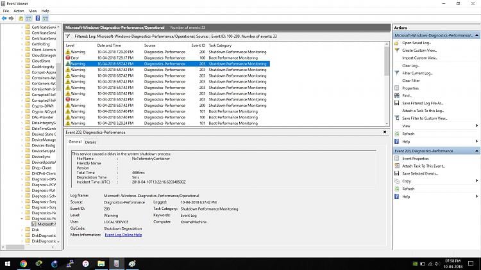Screen dimensions: 481x270
Task: Click the show/hide console tree toolbar icon
Action: pos(28,19)
